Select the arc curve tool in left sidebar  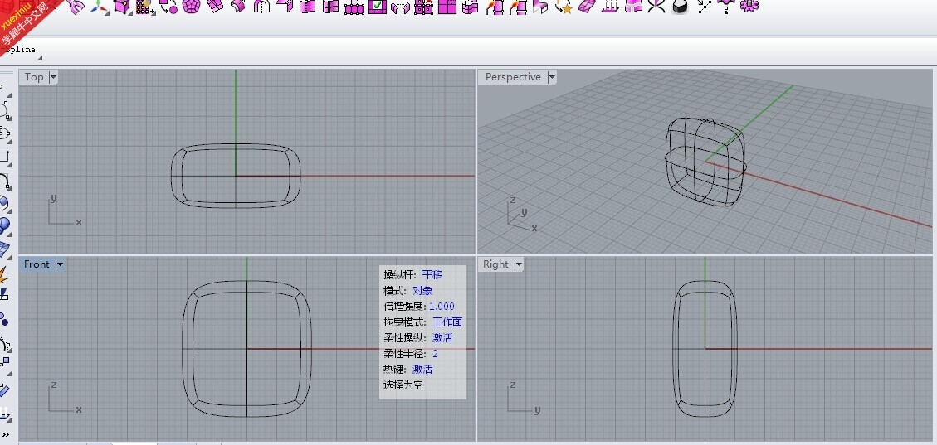click(5, 181)
